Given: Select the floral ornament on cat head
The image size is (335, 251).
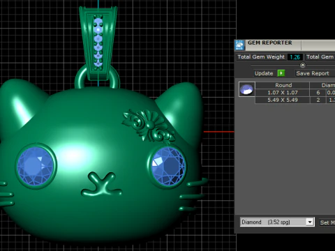Looking at the screenshot, I should (149, 125).
